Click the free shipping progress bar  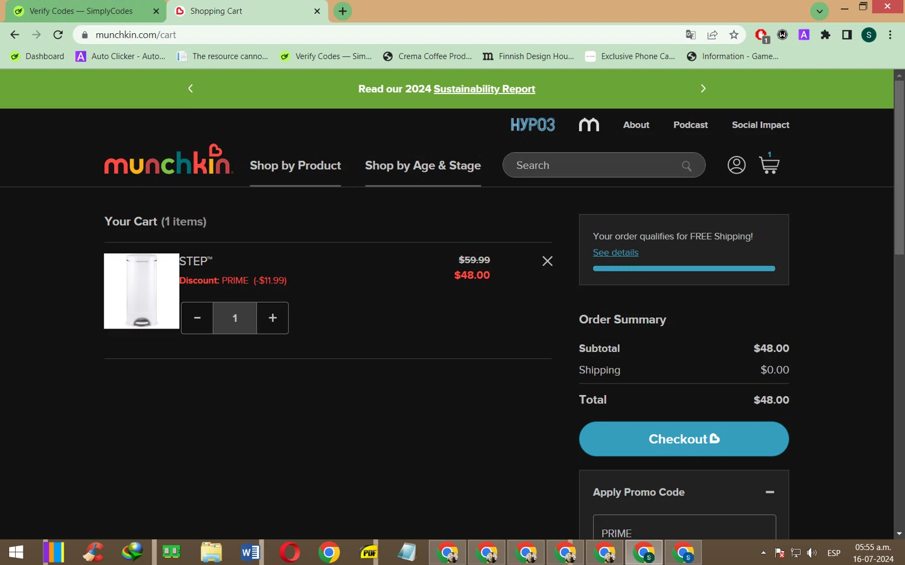coord(684,269)
